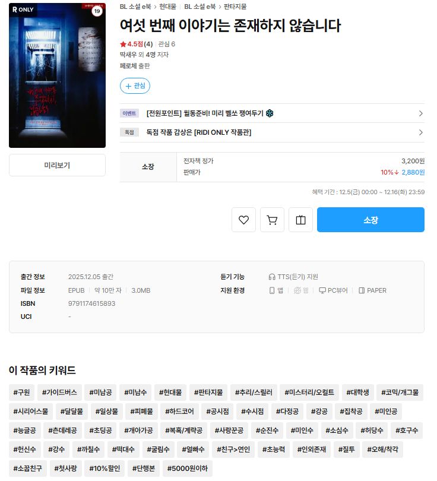Open the '페로체' publisher link

(x=128, y=66)
